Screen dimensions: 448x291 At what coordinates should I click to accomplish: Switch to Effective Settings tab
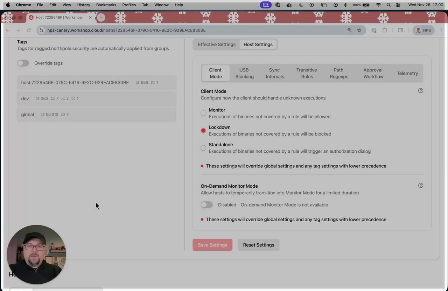(x=217, y=44)
